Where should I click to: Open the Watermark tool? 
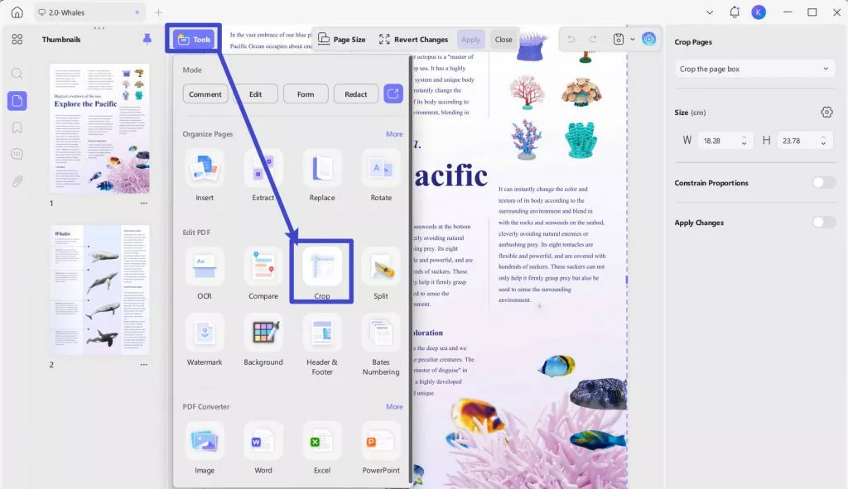click(x=205, y=341)
